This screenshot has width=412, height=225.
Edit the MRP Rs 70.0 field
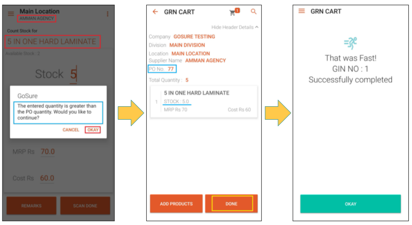click(x=47, y=152)
